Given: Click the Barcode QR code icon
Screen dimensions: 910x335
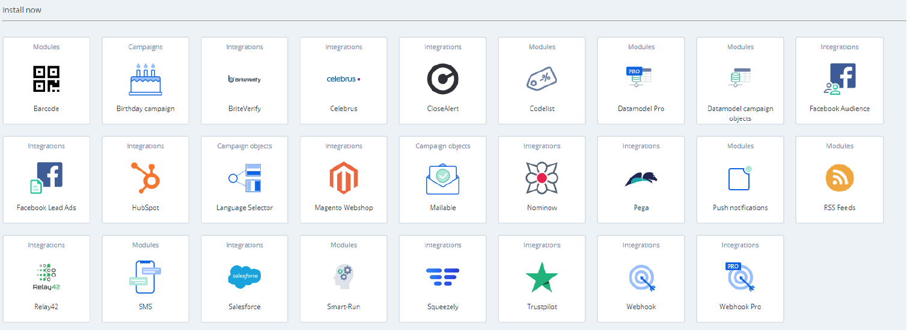Looking at the screenshot, I should 46,79.
